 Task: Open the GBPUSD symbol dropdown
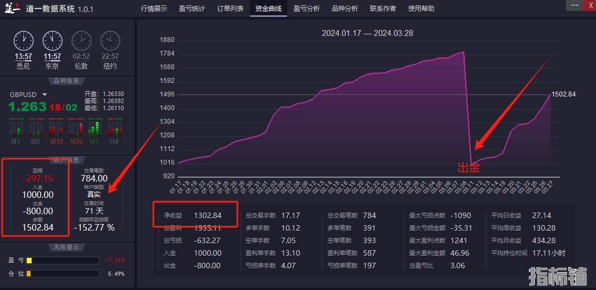[45, 94]
